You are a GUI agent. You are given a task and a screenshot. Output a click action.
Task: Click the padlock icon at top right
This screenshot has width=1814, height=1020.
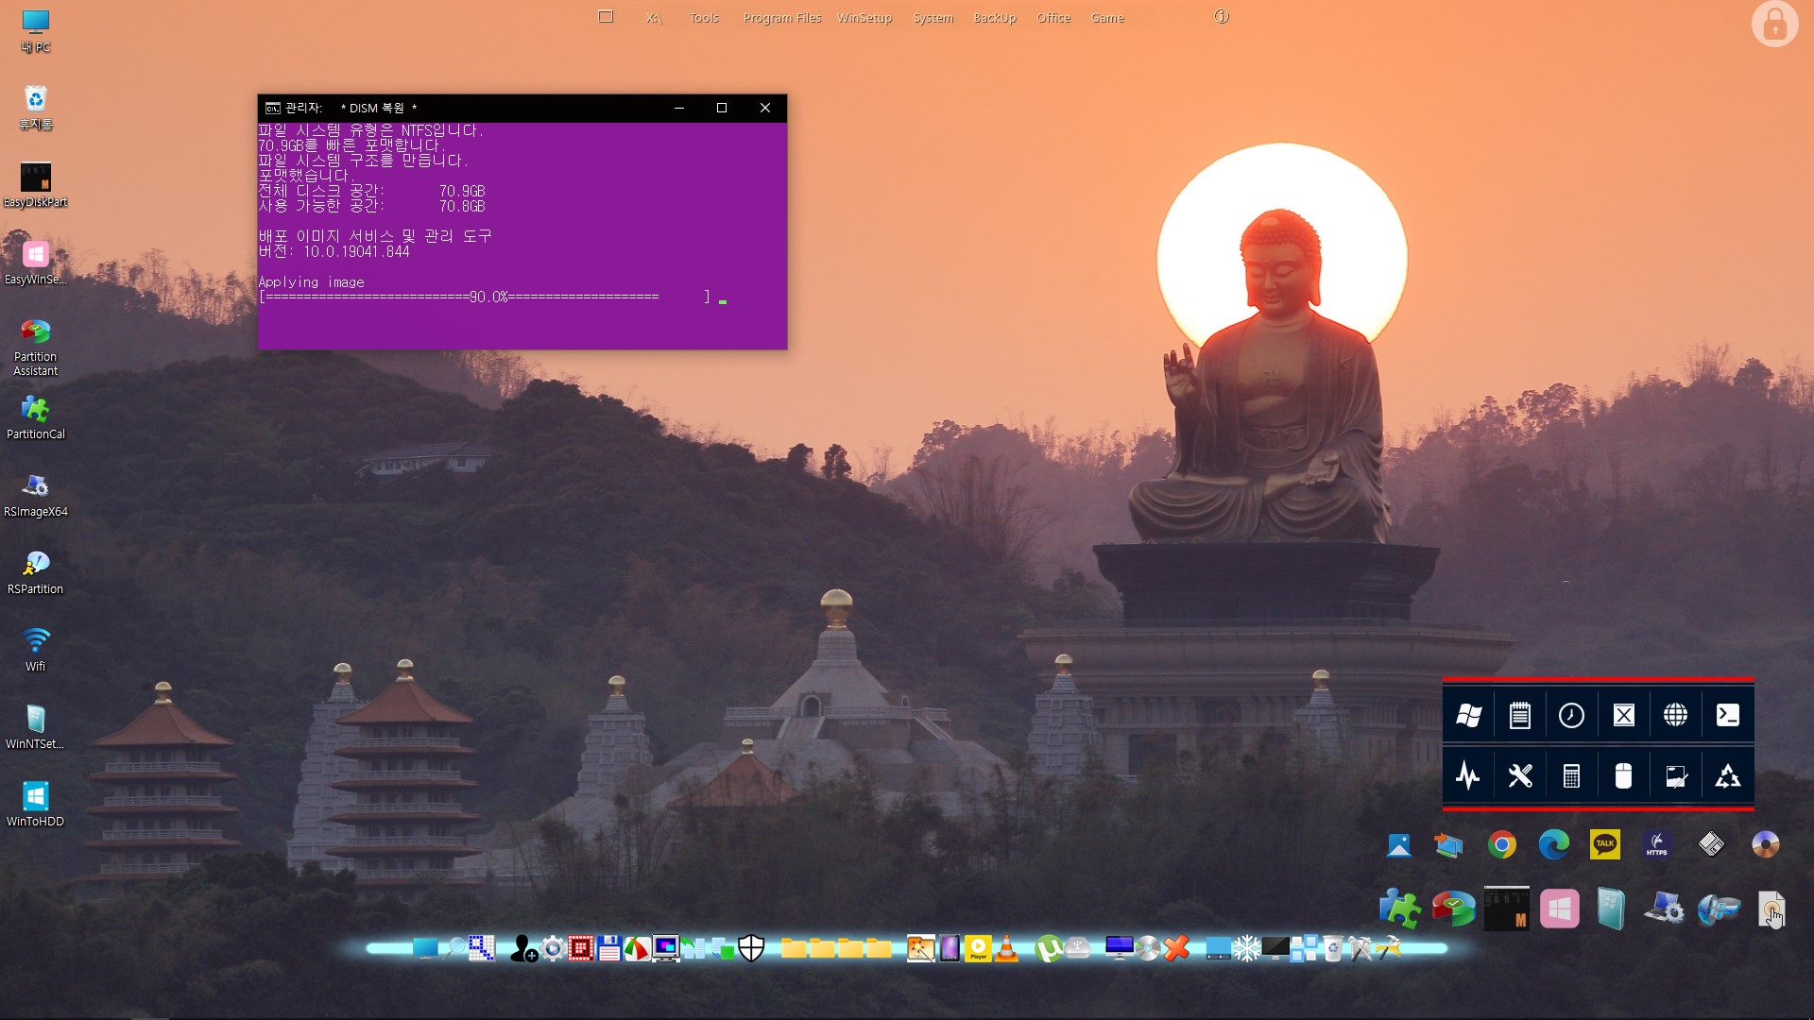[x=1774, y=24]
